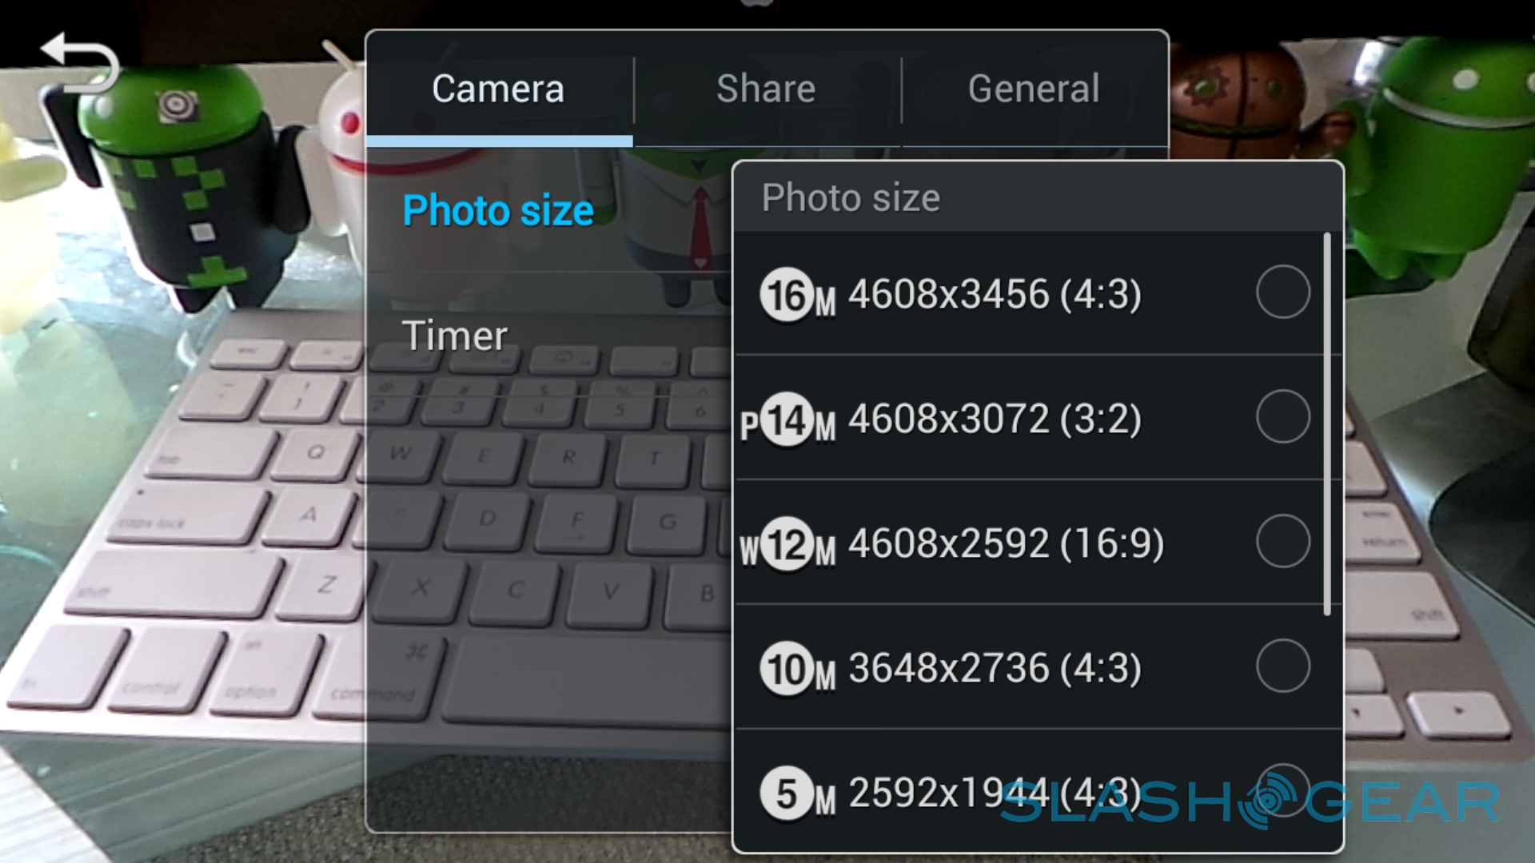Click the 10M megapixel badge icon
The width and height of the screenshot is (1535, 863).
coord(797,669)
